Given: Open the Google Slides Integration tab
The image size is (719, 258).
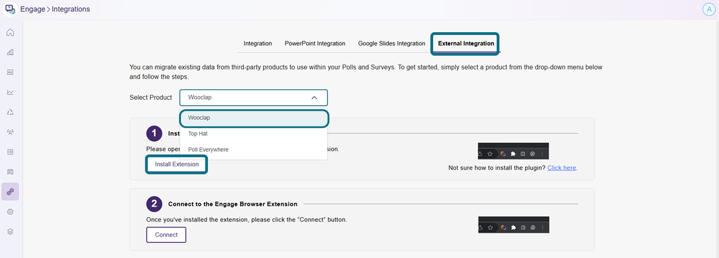Looking at the screenshot, I should tap(392, 44).
